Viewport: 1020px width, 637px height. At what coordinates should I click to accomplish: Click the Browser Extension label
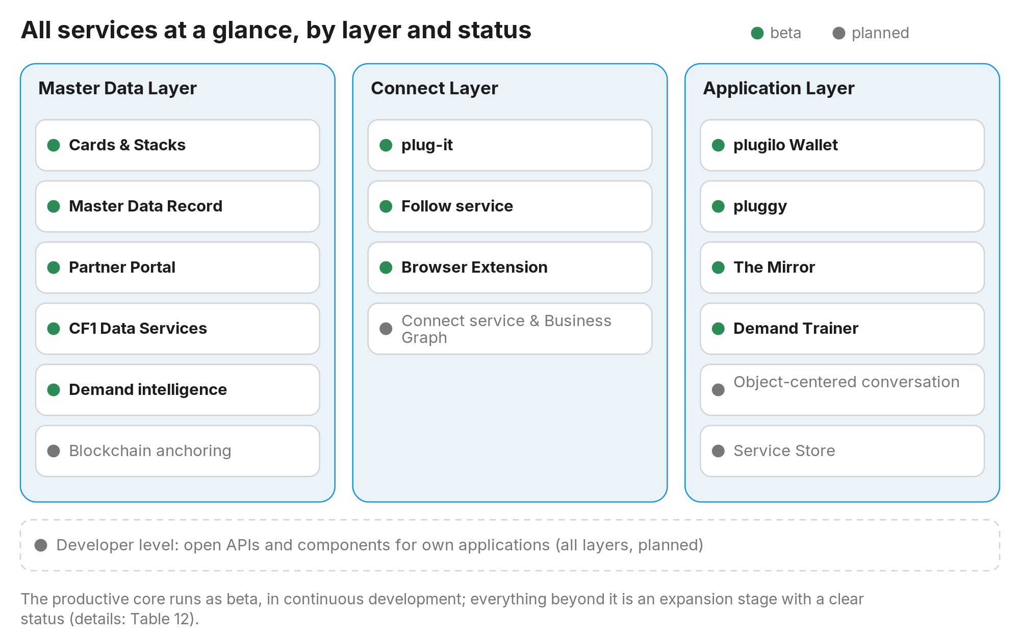coord(474,268)
